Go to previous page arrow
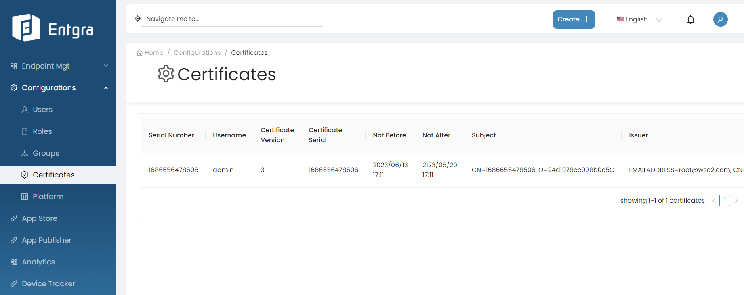 pos(714,201)
